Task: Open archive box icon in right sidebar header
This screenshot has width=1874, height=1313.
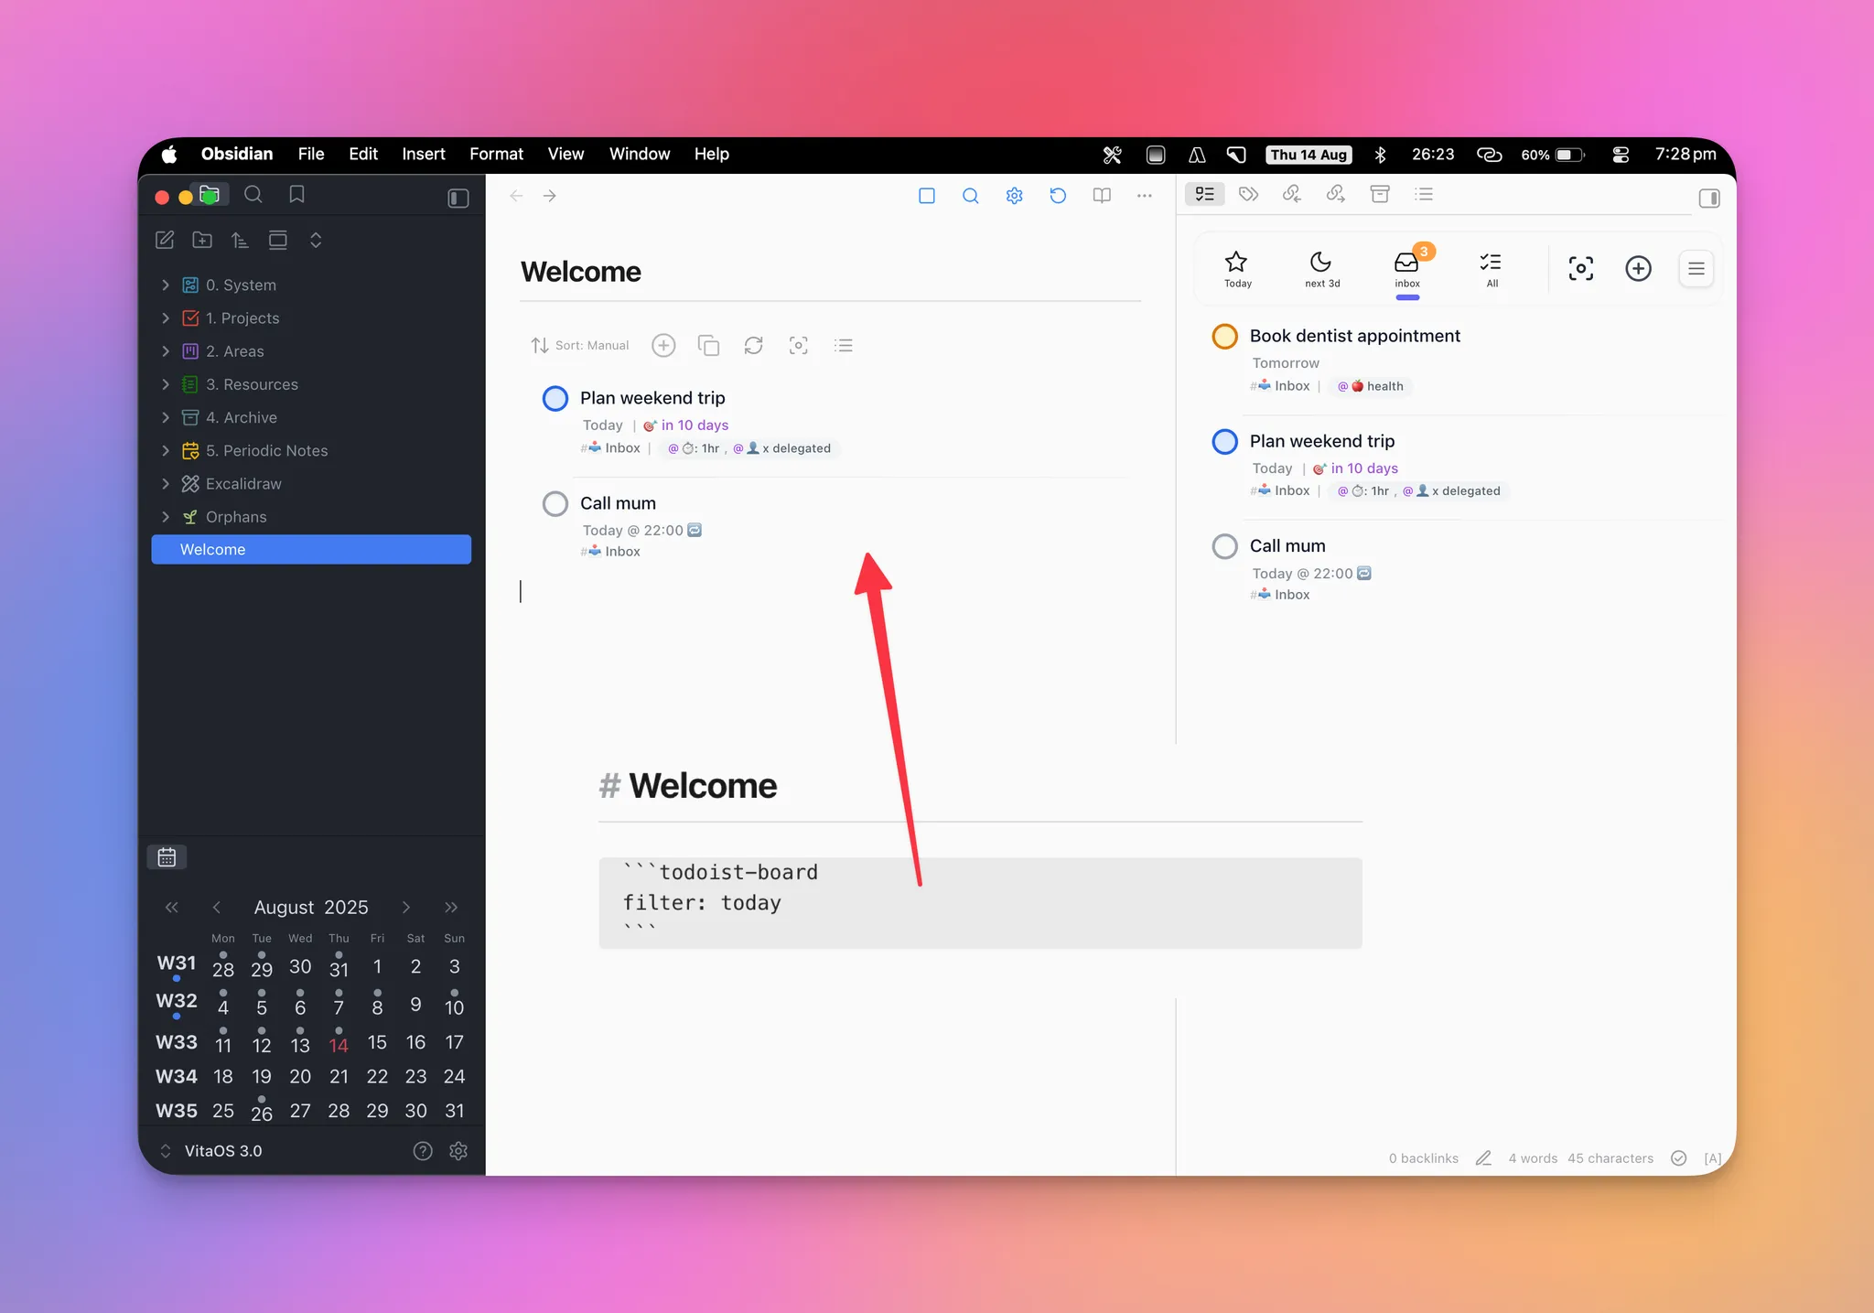Action: coord(1380,194)
